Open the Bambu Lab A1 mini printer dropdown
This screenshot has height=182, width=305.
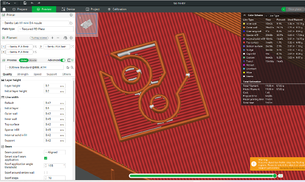coord(35,23)
